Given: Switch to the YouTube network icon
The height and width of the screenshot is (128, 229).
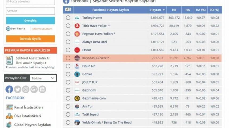Looking at the screenshot, I should click(42, 89).
